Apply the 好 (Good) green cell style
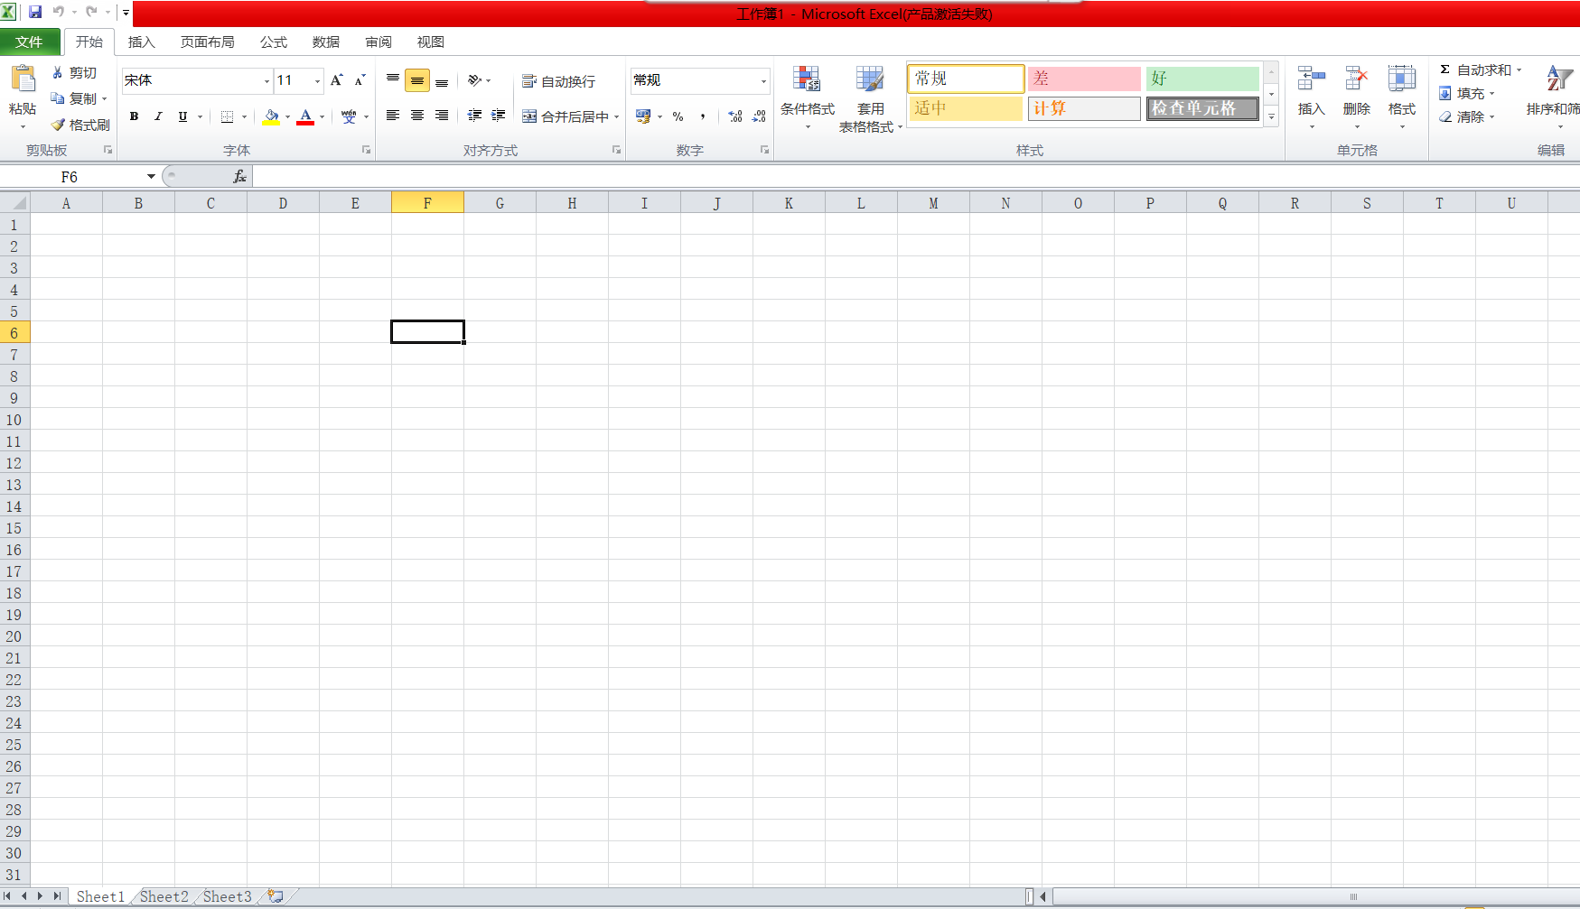 (1201, 79)
